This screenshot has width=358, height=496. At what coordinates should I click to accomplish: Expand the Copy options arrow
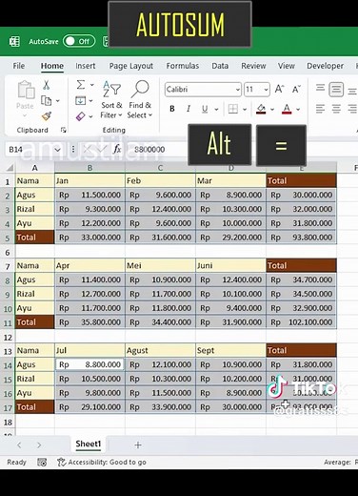[58, 101]
